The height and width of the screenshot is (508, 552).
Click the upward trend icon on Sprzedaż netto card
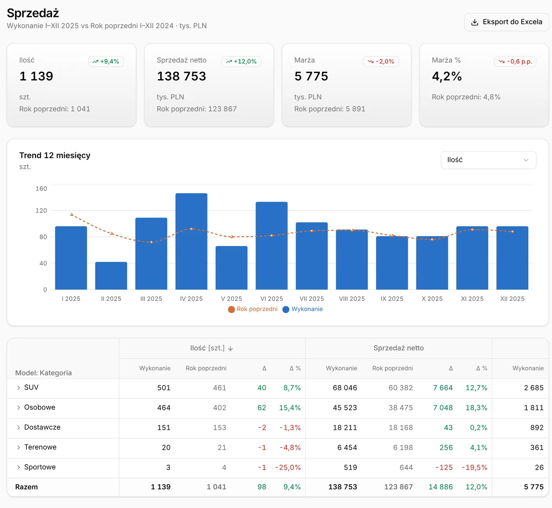tap(229, 61)
